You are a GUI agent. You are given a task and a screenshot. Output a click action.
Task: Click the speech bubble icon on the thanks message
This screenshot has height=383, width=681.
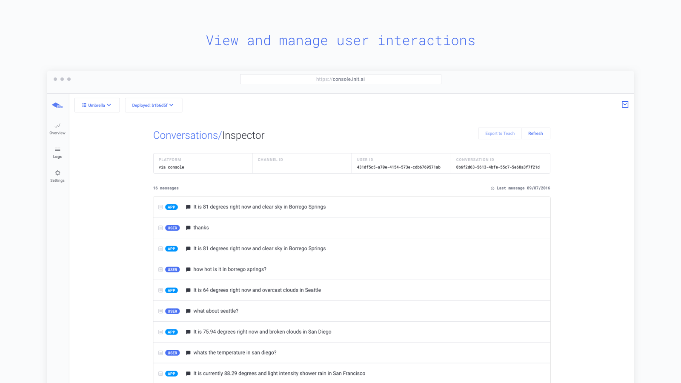coord(188,228)
